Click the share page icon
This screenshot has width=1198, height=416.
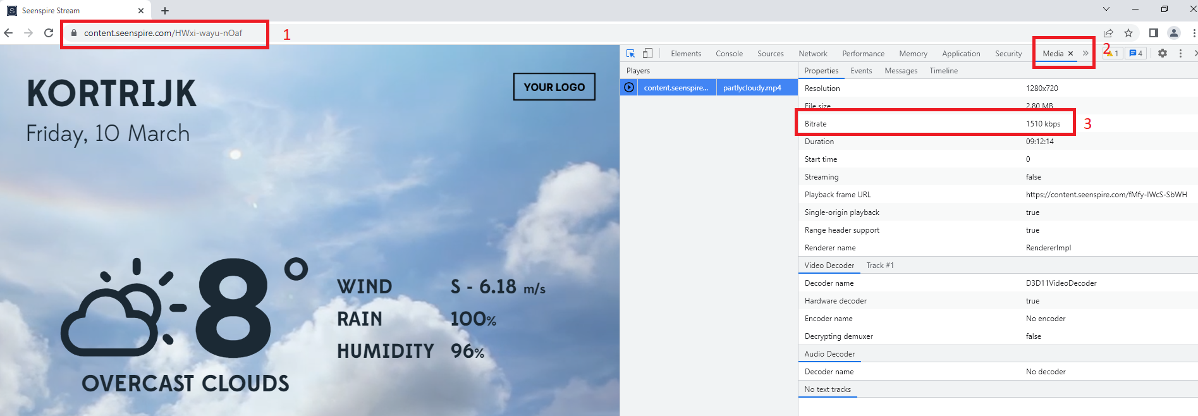coord(1108,33)
